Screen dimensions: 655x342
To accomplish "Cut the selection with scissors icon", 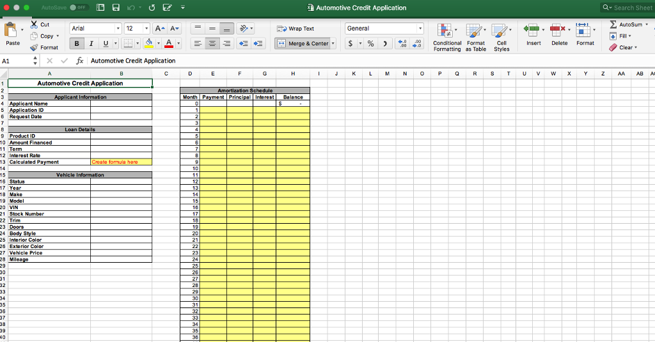I will click(x=35, y=25).
